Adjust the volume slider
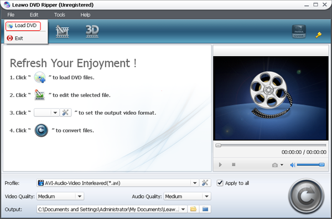The height and width of the screenshot is (219, 332). click(x=310, y=165)
